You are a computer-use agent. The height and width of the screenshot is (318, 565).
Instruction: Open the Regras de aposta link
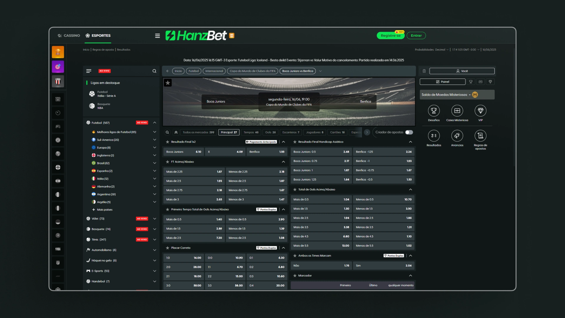click(103, 50)
